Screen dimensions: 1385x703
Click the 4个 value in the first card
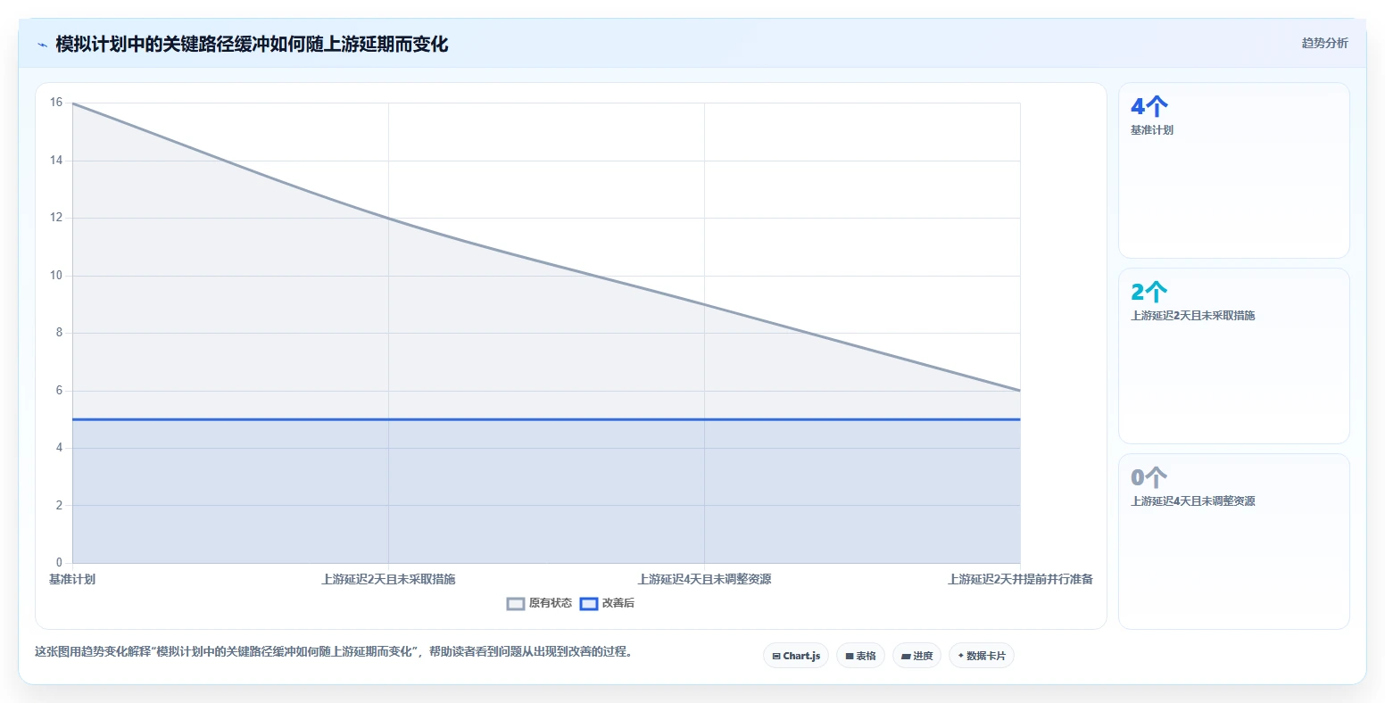[x=1149, y=107]
